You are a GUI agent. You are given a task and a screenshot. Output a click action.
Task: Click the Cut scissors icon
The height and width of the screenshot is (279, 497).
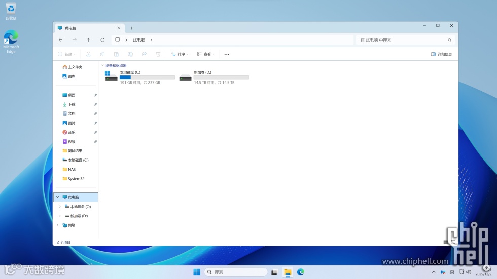[x=88, y=54]
